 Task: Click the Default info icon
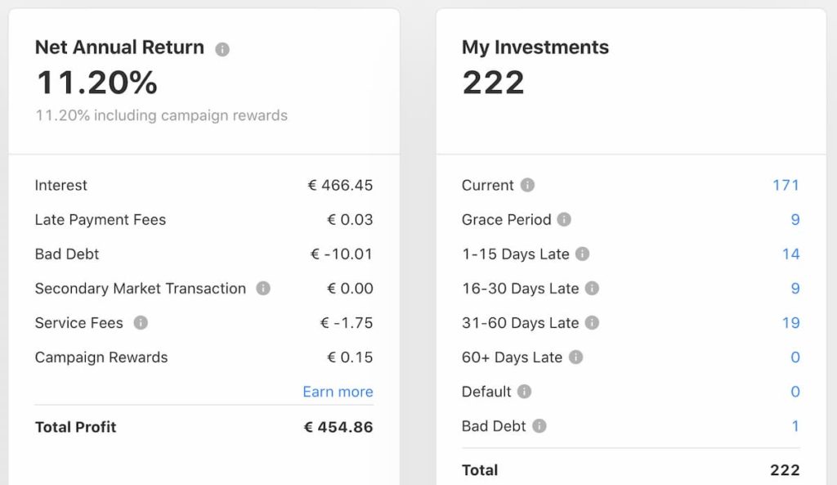click(524, 392)
